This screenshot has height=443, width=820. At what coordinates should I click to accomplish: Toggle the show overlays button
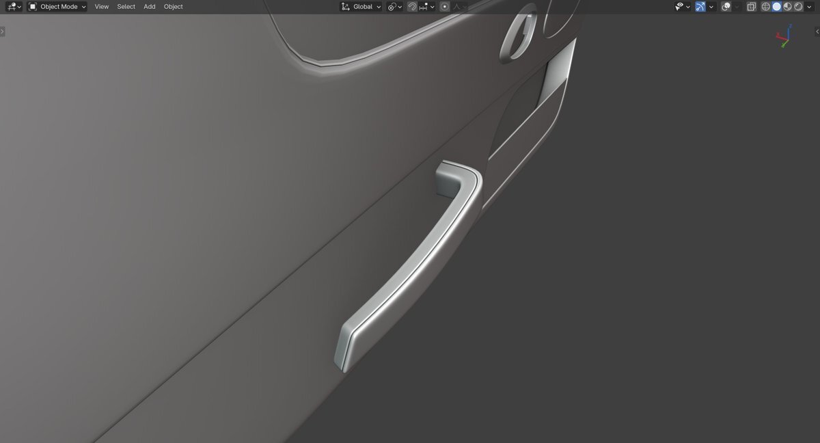[726, 7]
